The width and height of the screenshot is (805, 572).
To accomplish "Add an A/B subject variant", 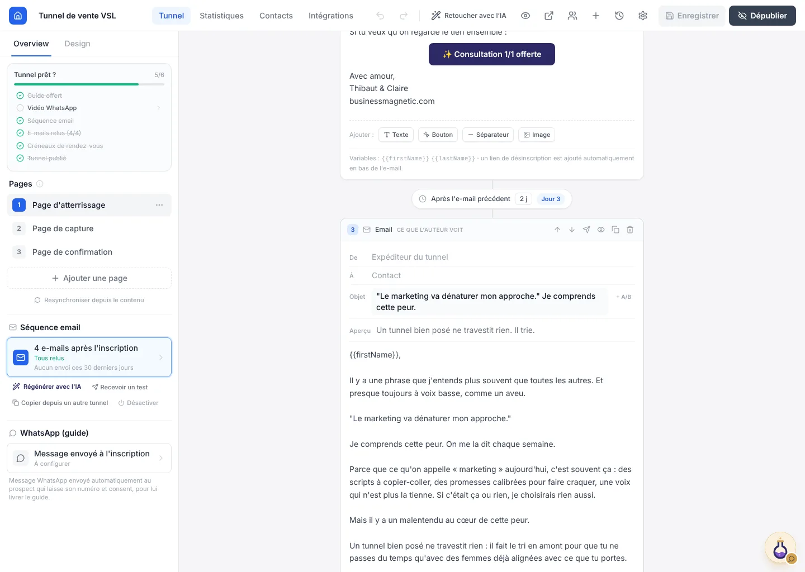I will (623, 297).
